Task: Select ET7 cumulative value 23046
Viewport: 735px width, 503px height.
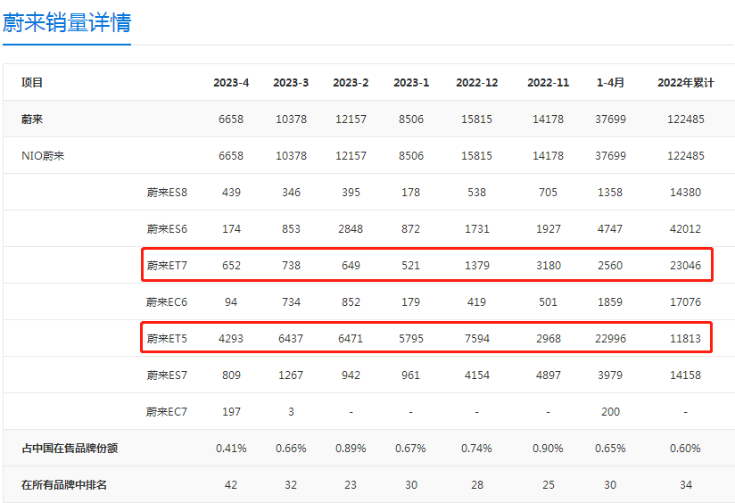Action: (x=685, y=266)
